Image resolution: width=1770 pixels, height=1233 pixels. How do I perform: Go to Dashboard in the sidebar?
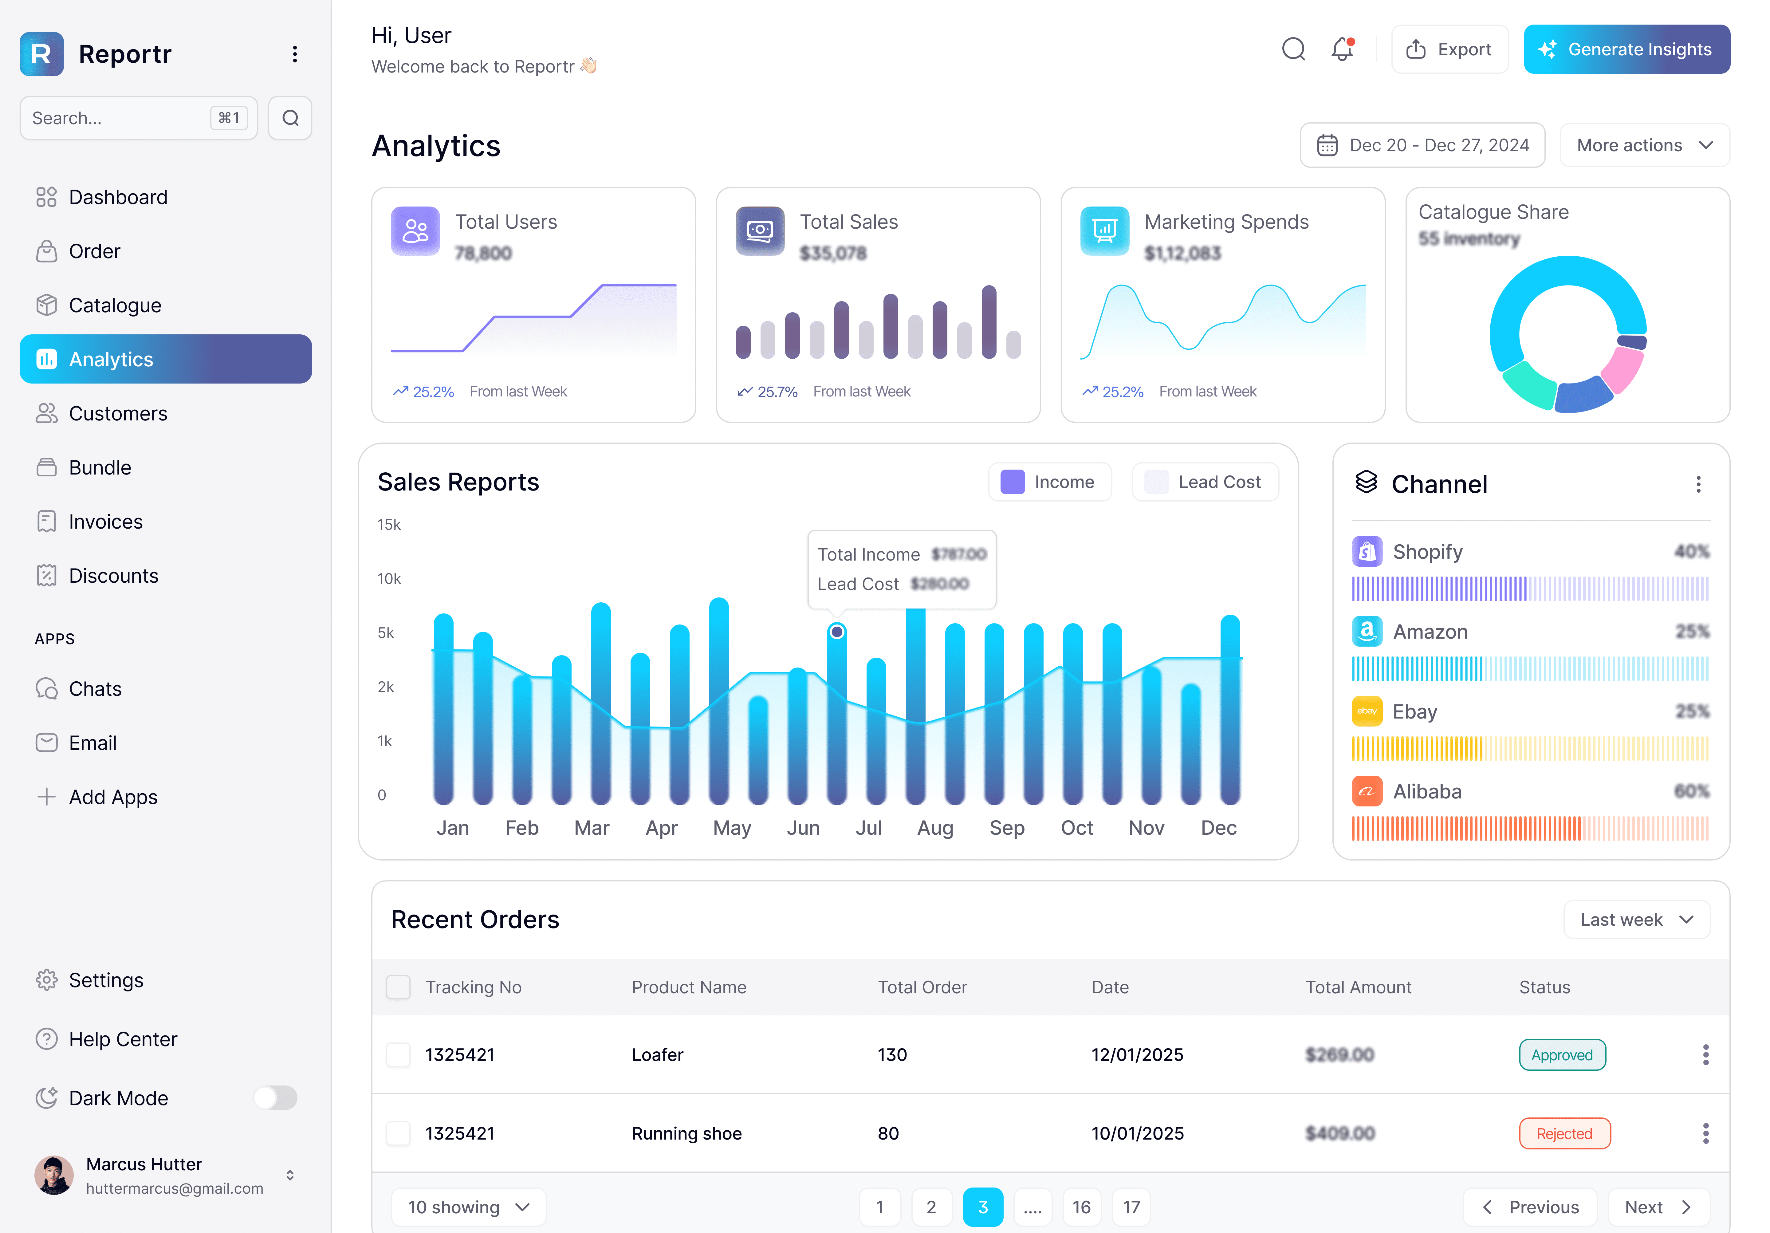pos(166,197)
